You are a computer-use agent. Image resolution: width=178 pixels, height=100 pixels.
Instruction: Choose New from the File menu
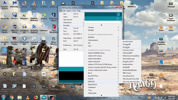72,14
